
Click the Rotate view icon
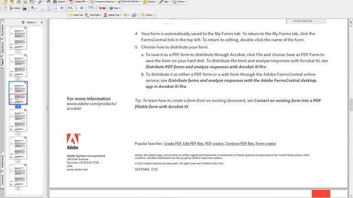click(90, 8)
